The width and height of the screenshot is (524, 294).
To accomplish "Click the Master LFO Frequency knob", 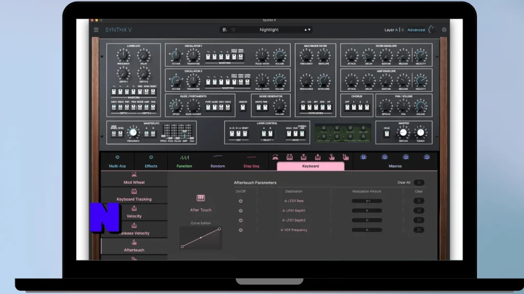I will coord(133,132).
